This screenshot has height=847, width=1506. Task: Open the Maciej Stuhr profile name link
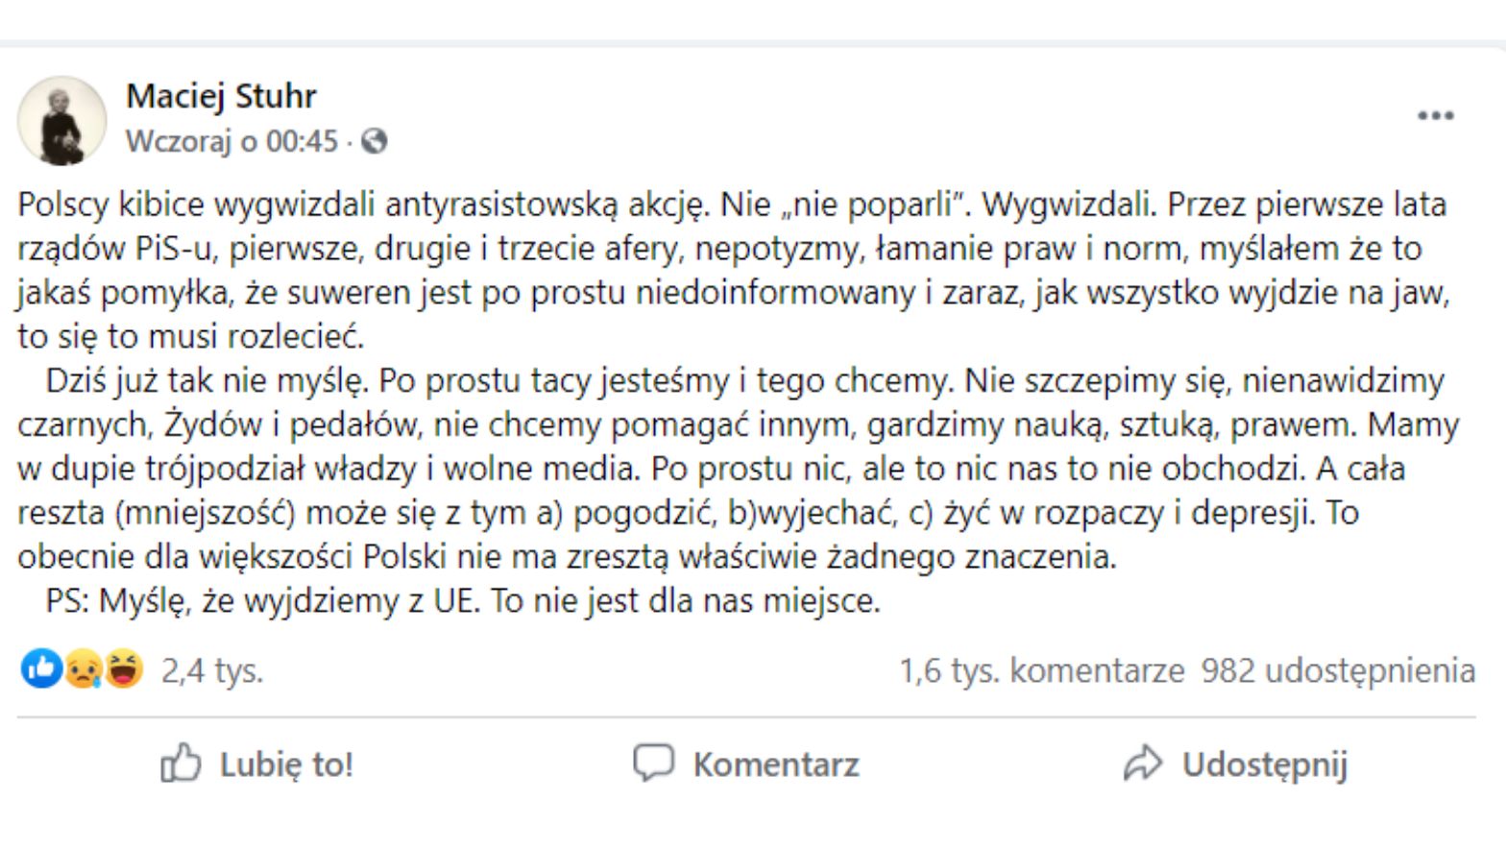pos(221,96)
